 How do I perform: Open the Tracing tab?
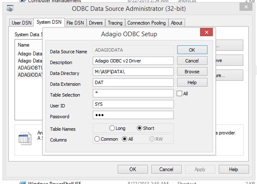[x=114, y=23]
